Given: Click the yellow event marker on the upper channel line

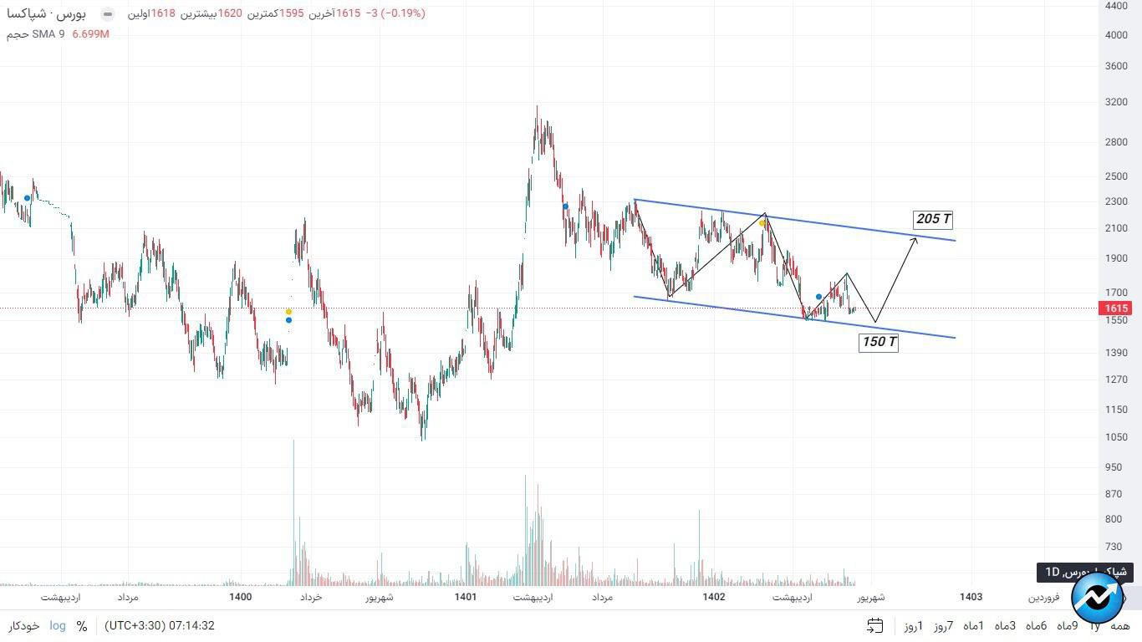Looking at the screenshot, I should click(762, 223).
